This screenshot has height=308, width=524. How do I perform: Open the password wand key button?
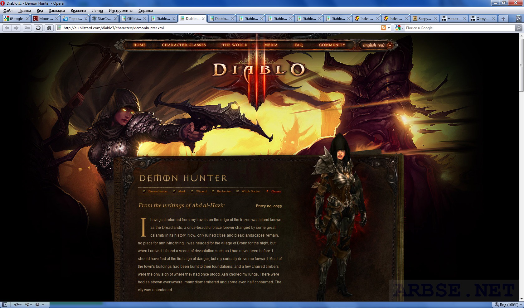pos(27,28)
